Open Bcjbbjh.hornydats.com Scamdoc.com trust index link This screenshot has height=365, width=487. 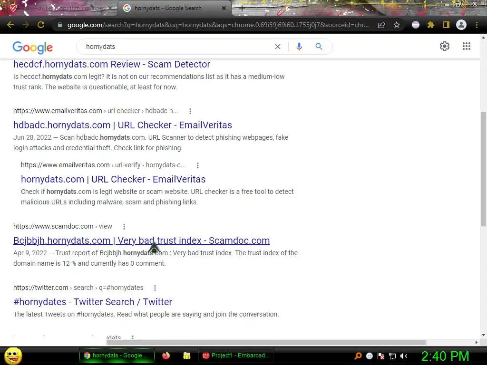tap(142, 240)
